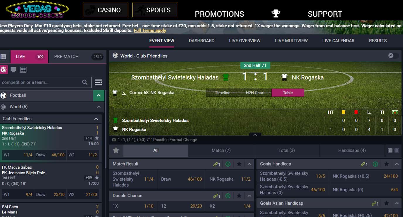Image resolution: width=403 pixels, height=217 pixels.
Task: Favorite the Double Chance market star
Action: 239,196
